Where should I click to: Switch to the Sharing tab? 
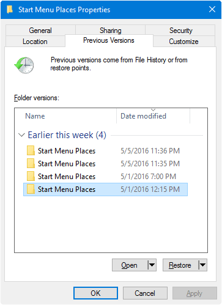(111, 31)
